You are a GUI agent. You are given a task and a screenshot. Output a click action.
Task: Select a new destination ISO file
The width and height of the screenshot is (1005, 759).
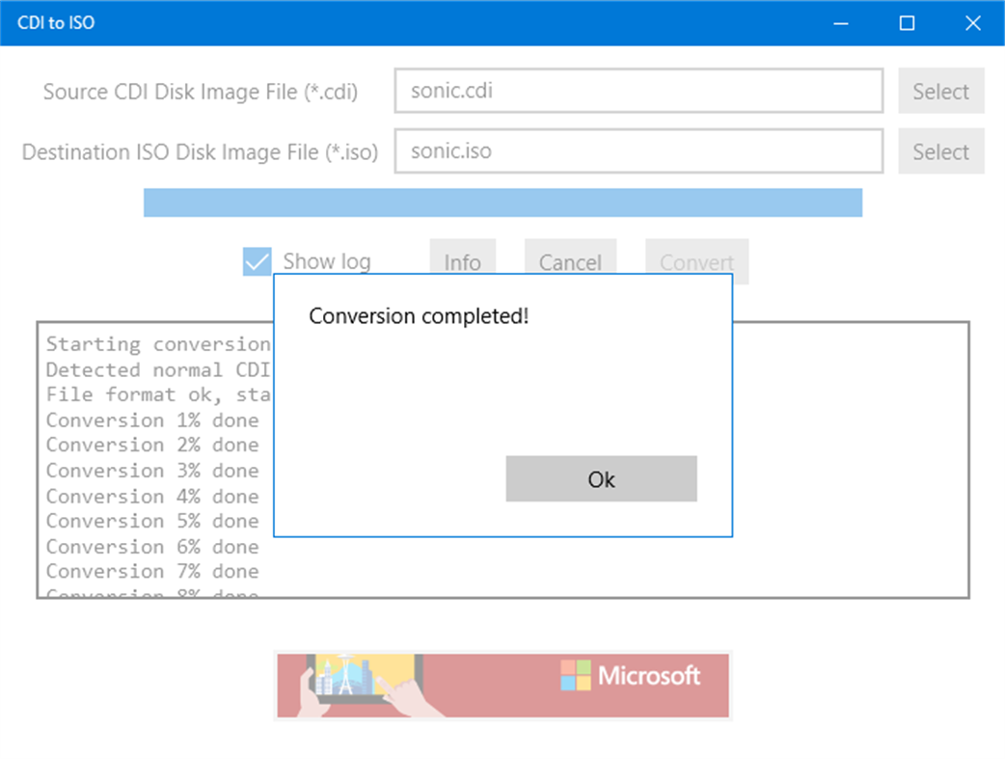[x=940, y=151]
